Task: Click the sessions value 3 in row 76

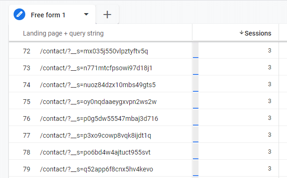Action: [x=269, y=118]
